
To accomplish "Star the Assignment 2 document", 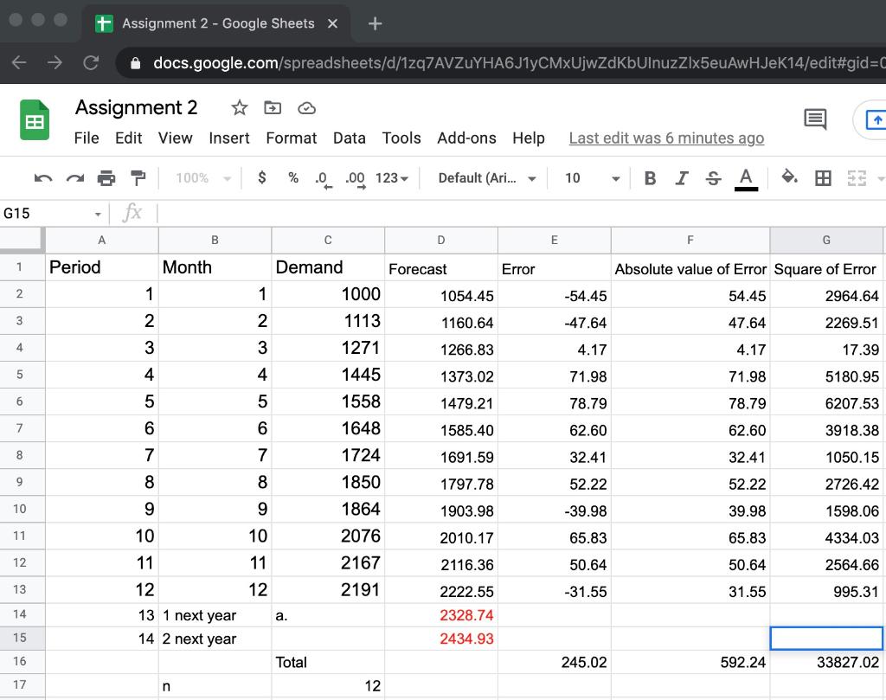I will click(x=240, y=108).
